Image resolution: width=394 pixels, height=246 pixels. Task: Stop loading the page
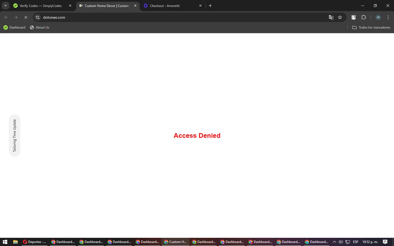(26, 17)
